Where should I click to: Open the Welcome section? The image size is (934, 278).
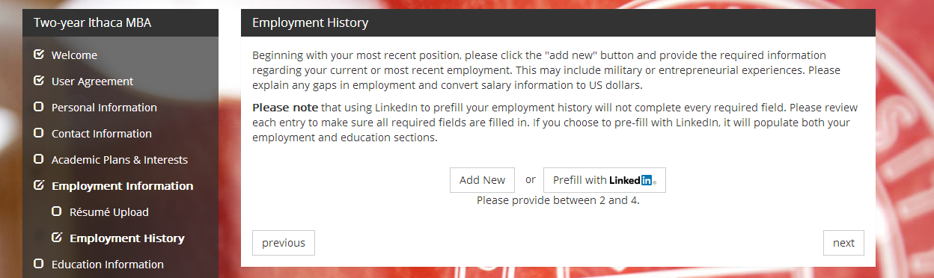74,55
